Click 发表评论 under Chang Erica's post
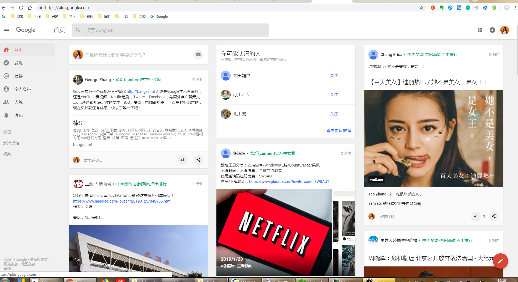The height and width of the screenshot is (282, 518). point(388,217)
